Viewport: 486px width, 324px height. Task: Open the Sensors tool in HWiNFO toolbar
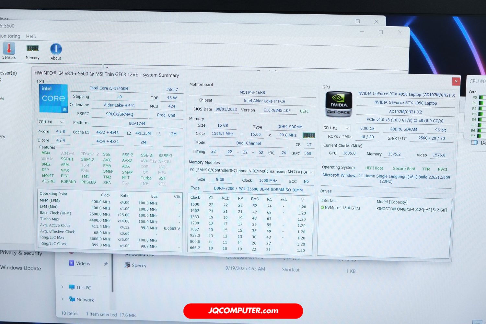pos(9,51)
